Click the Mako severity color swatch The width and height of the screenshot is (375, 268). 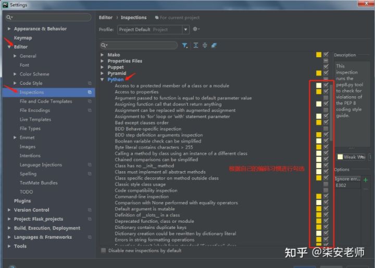coord(319,55)
